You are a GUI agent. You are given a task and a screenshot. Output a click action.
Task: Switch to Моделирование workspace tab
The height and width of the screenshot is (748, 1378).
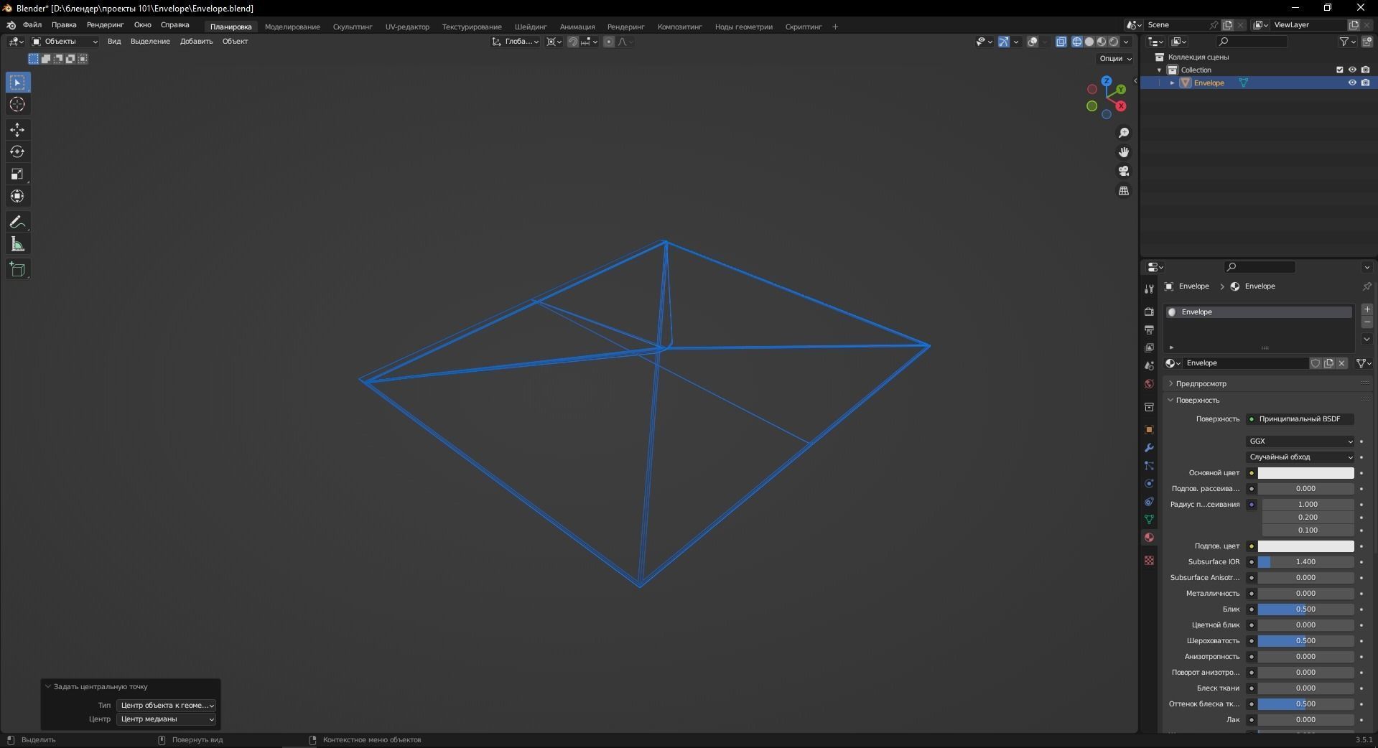[x=292, y=27]
